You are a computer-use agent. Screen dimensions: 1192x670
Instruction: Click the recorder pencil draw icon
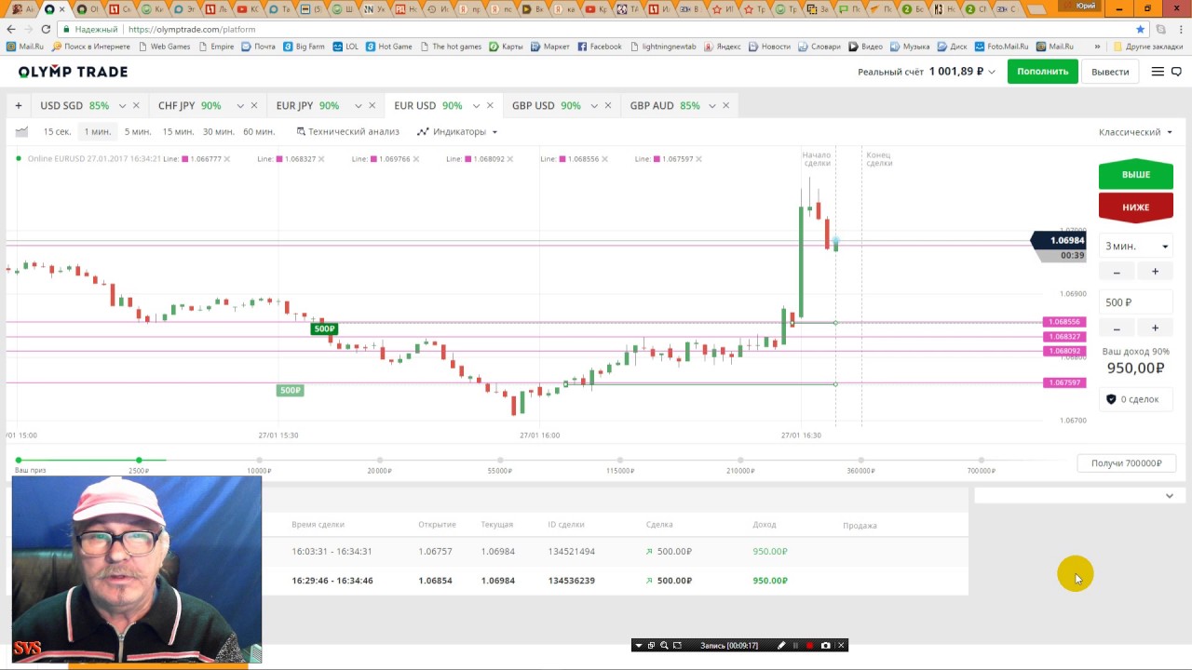click(781, 645)
